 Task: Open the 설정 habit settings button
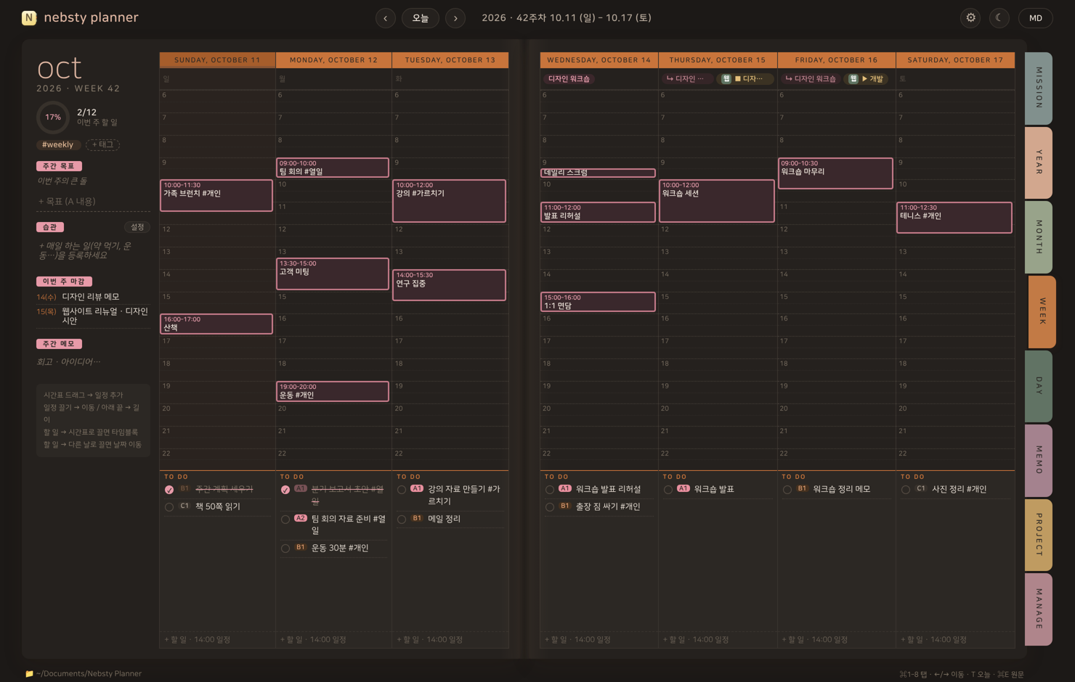[137, 227]
